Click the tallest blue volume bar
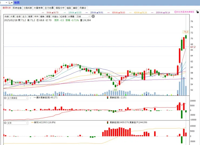This screenshot has width=200, height=145. tap(182, 79)
